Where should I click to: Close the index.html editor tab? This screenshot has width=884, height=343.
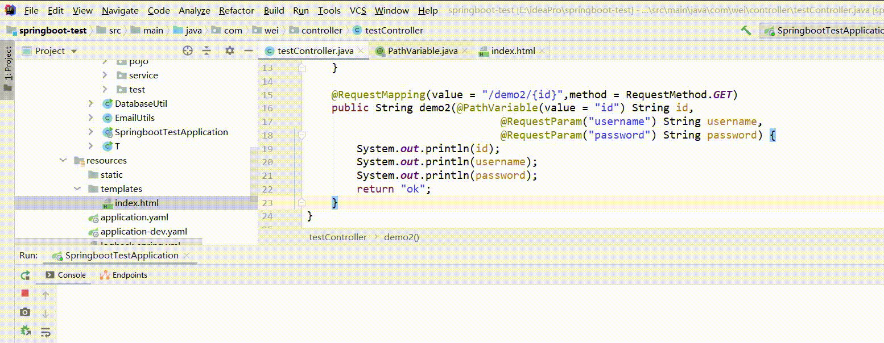[542, 51]
